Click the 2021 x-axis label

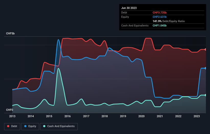(160, 116)
